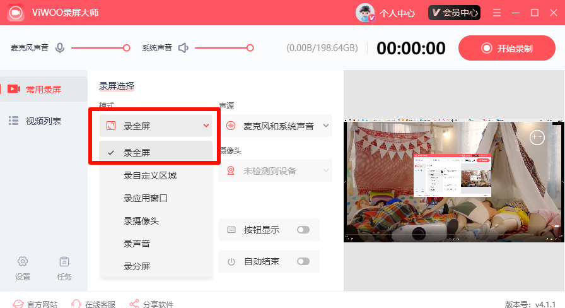The width and height of the screenshot is (565, 308).
Task: Choose 录应用窗口 from mode list
Action: 146,198
